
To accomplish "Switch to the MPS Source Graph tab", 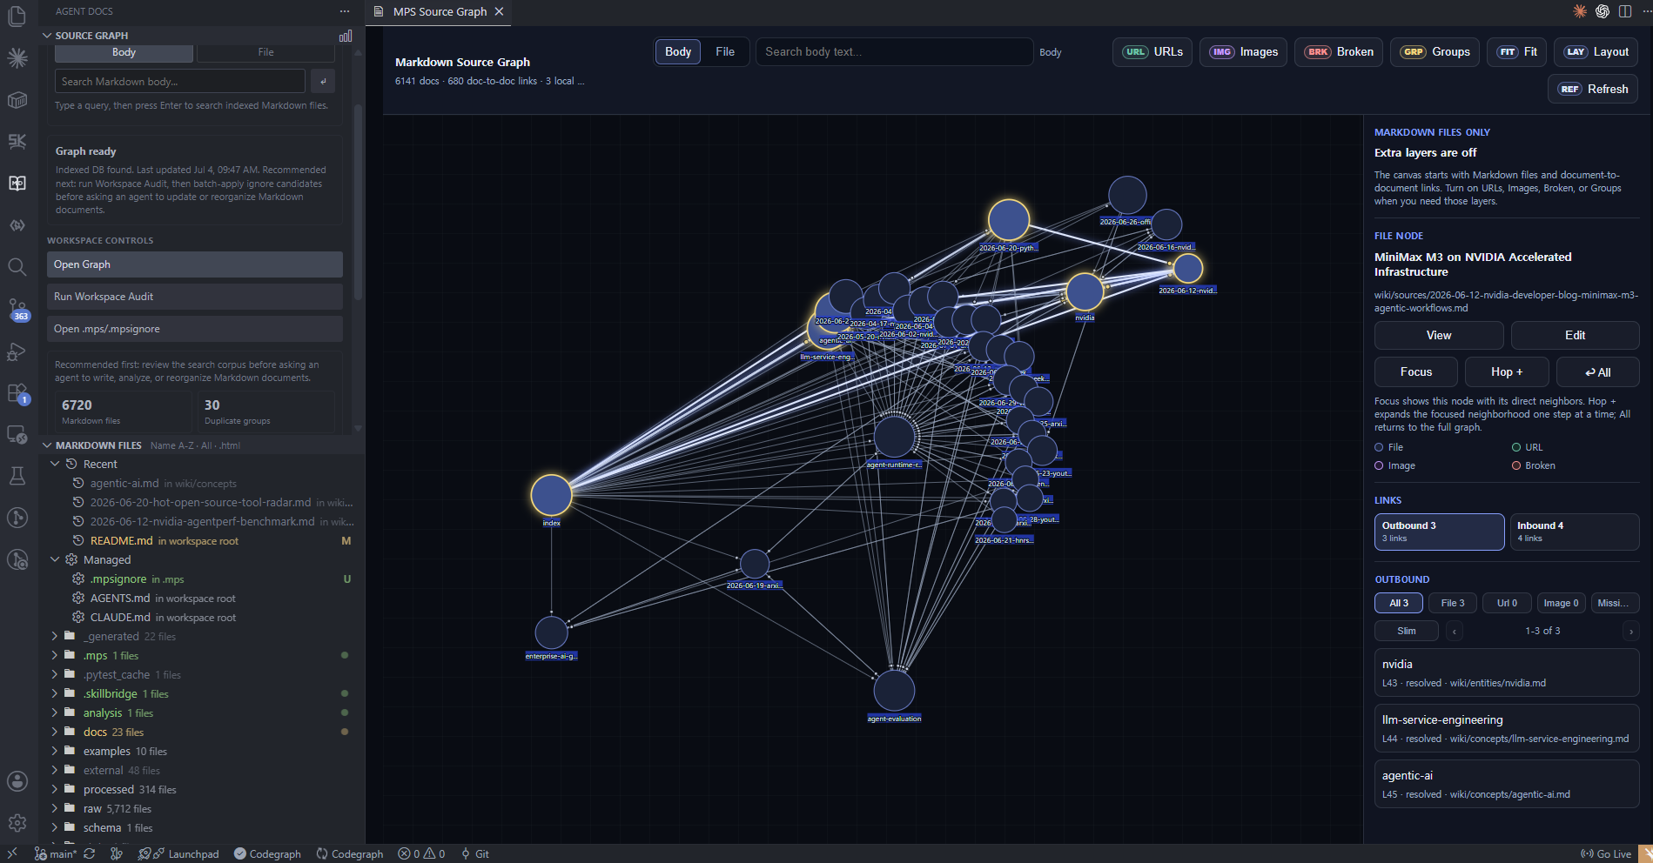I will (440, 11).
